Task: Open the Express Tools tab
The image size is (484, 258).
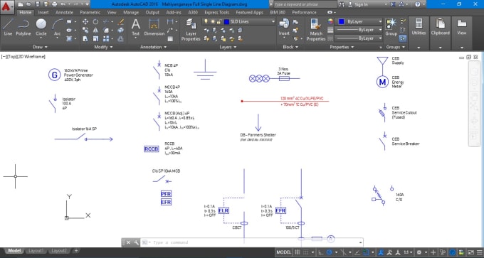Action: point(216,12)
